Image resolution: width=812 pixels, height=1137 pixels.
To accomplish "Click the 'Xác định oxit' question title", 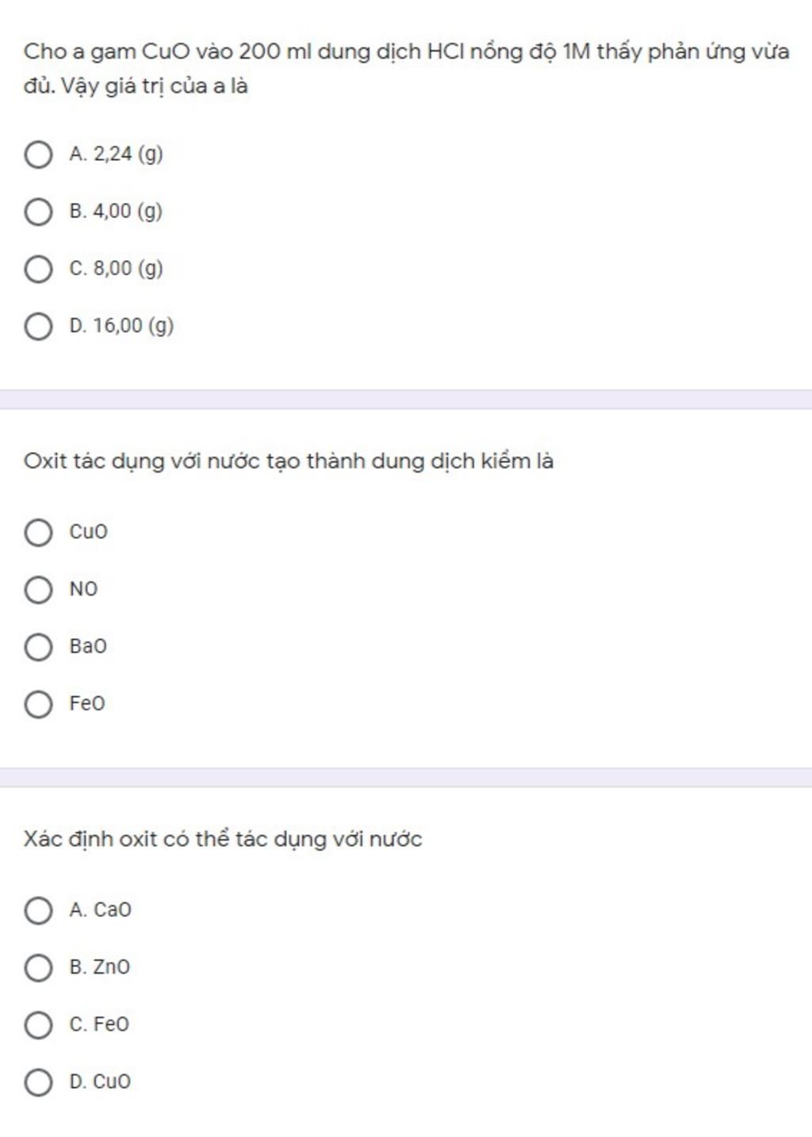I will (x=223, y=839).
